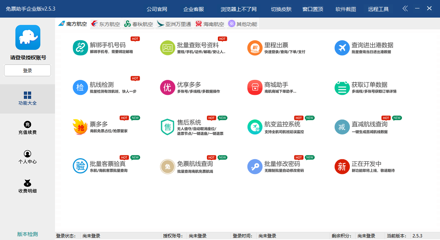The image size is (440, 240).
Task: Click the 批量查账号资料 ID card icon
Action: click(x=168, y=48)
